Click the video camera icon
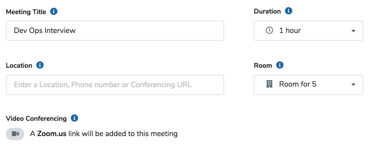369x152 pixels. coord(15,134)
